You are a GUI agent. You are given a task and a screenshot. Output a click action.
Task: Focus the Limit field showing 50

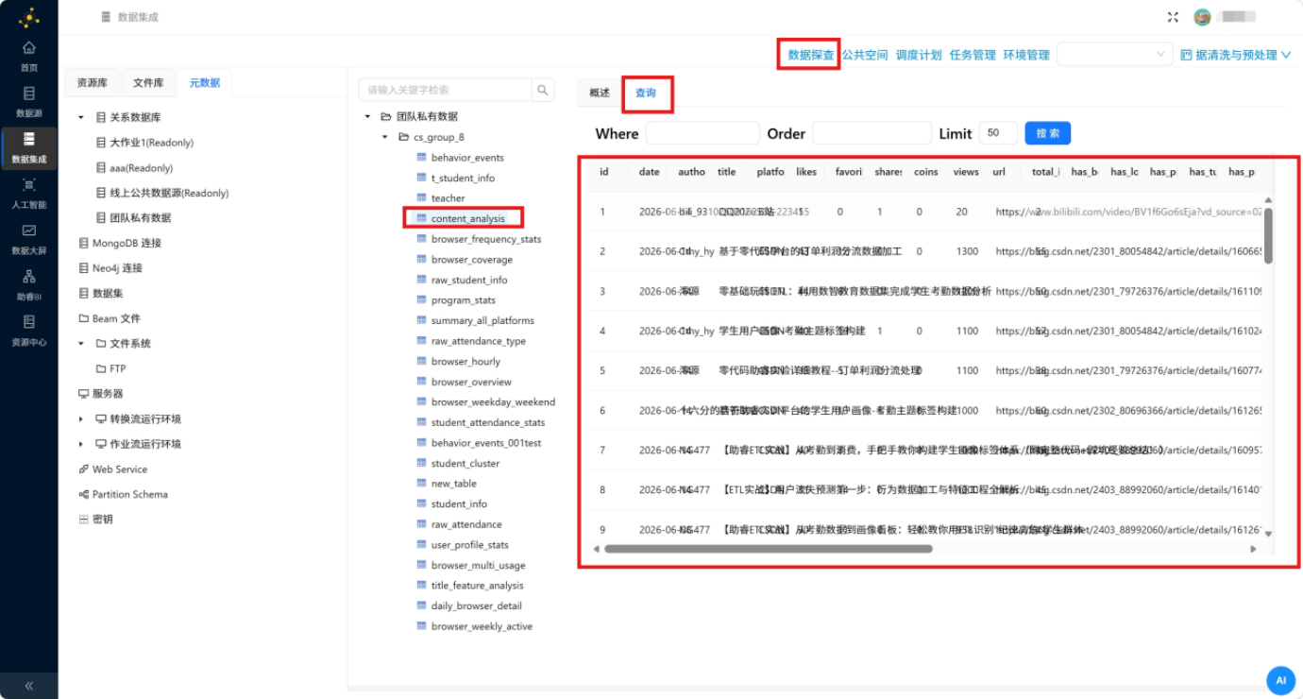(x=998, y=133)
